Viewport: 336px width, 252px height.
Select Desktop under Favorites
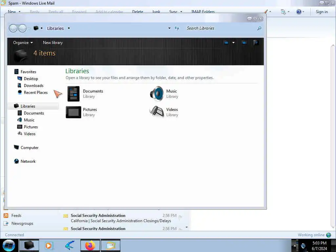tap(31, 79)
